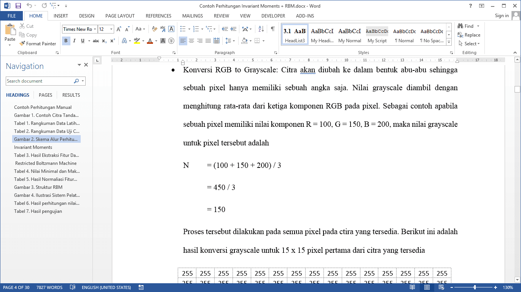Jump to Restricted Boltzmann Machine heading

tap(46, 163)
